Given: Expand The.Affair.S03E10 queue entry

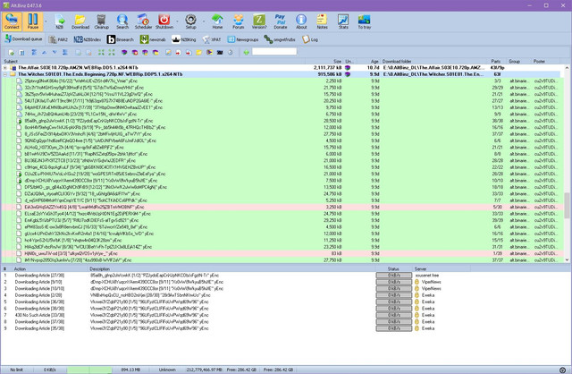Looking at the screenshot, I should click(x=4, y=68).
